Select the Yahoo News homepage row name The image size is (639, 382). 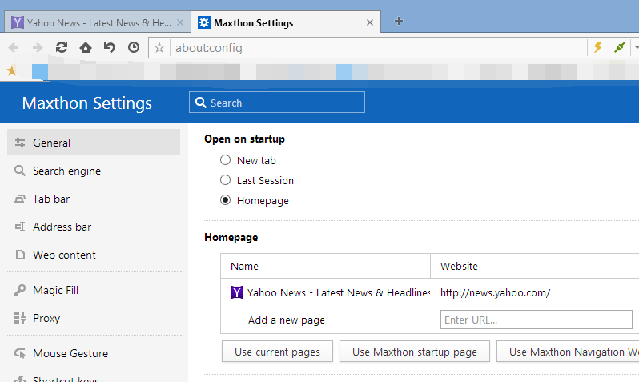point(338,293)
